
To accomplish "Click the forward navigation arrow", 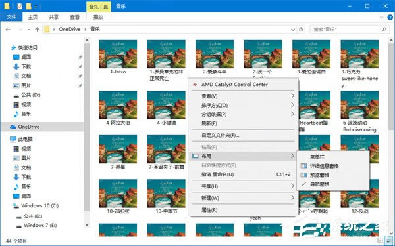I will click(20, 30).
